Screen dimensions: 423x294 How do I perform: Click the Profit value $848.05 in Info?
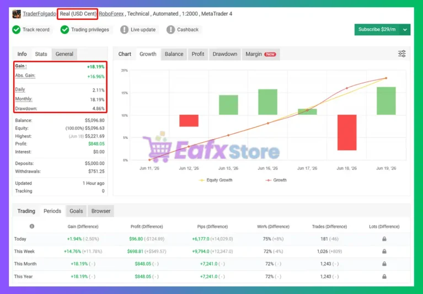(x=97, y=144)
